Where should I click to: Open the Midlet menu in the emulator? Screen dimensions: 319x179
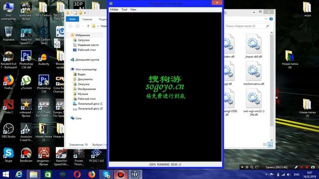tap(114, 9)
